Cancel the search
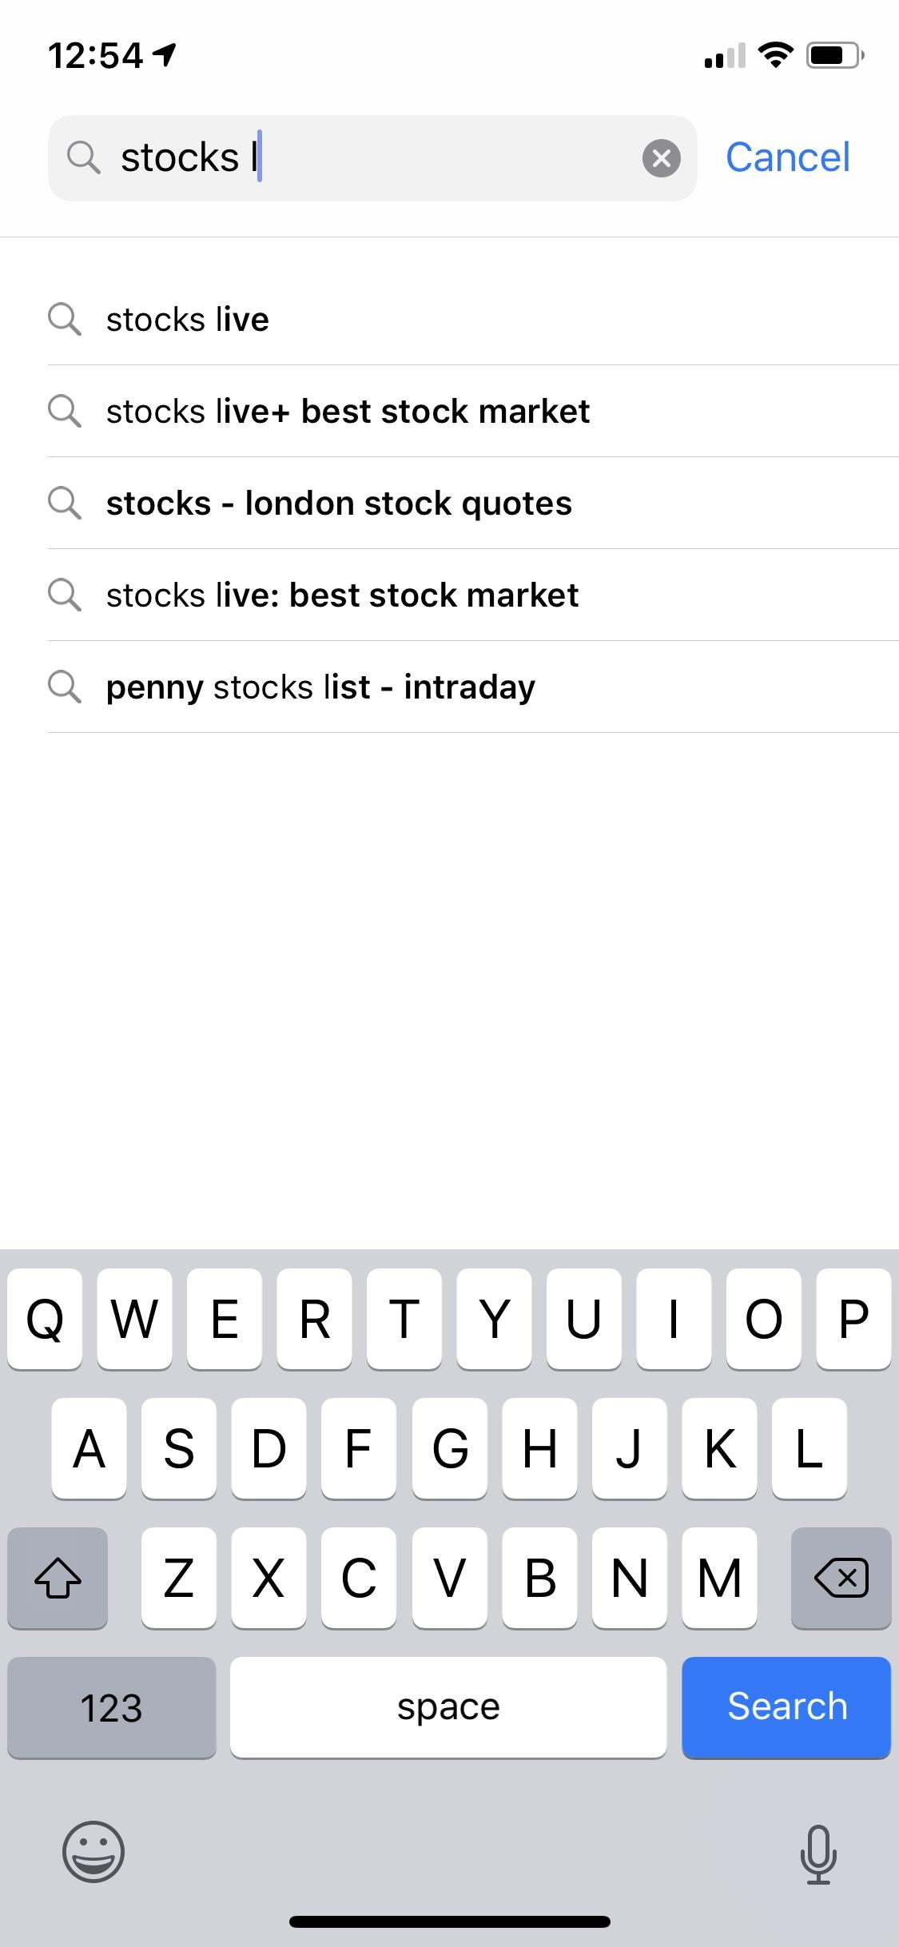Screen dimensions: 899x1947 click(787, 157)
